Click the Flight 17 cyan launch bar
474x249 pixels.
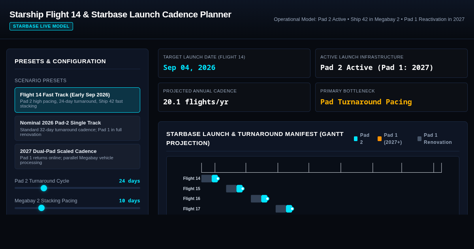[289, 209]
